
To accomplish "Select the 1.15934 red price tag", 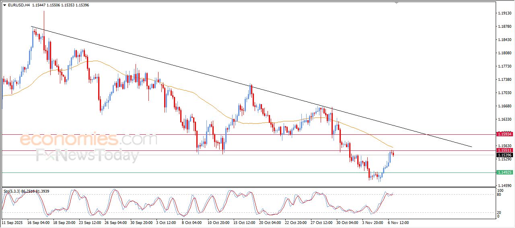I will pos(505,134).
